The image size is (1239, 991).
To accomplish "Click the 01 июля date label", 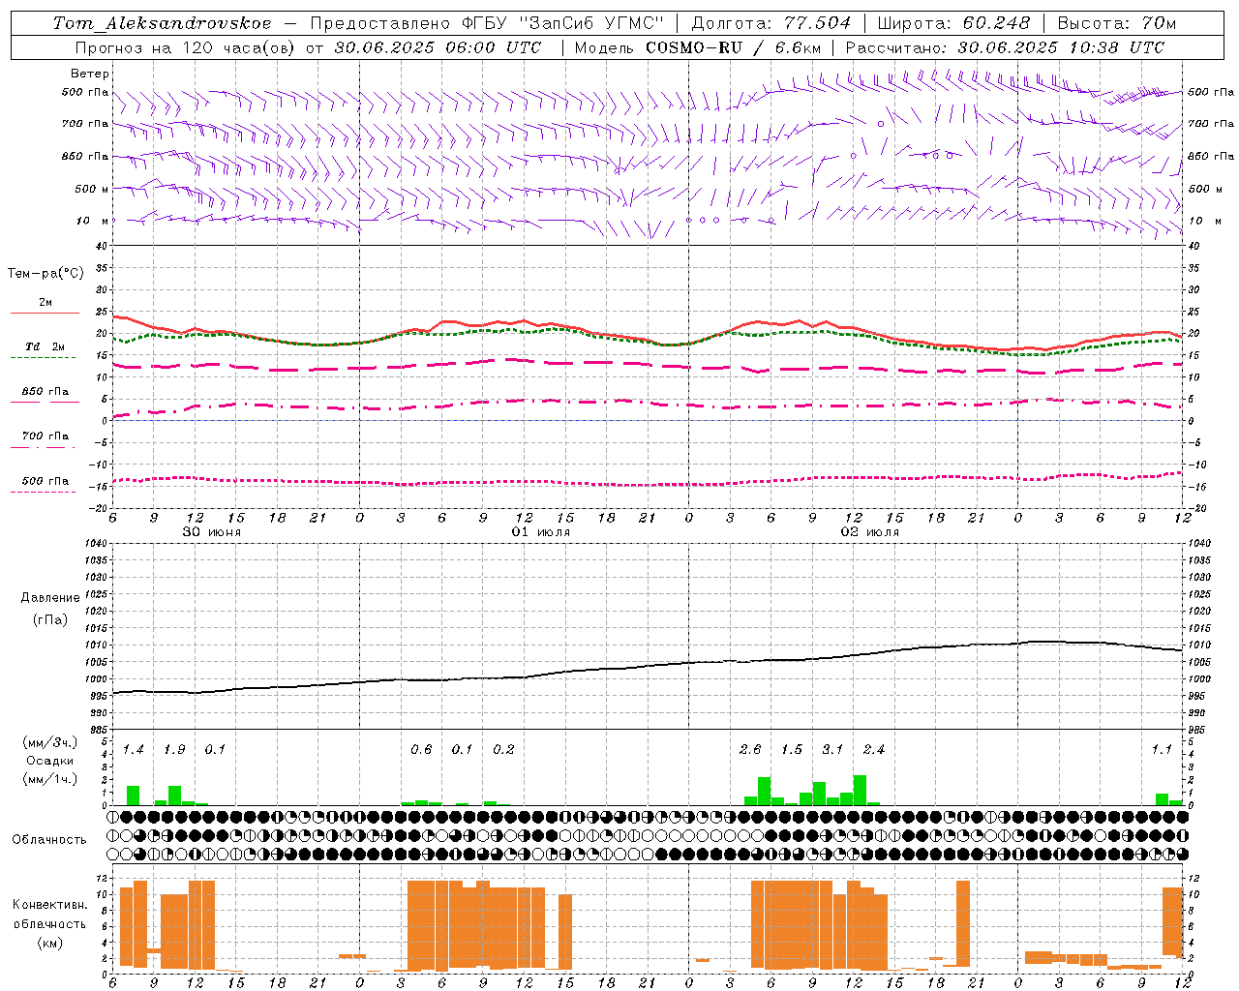I will point(541,532).
